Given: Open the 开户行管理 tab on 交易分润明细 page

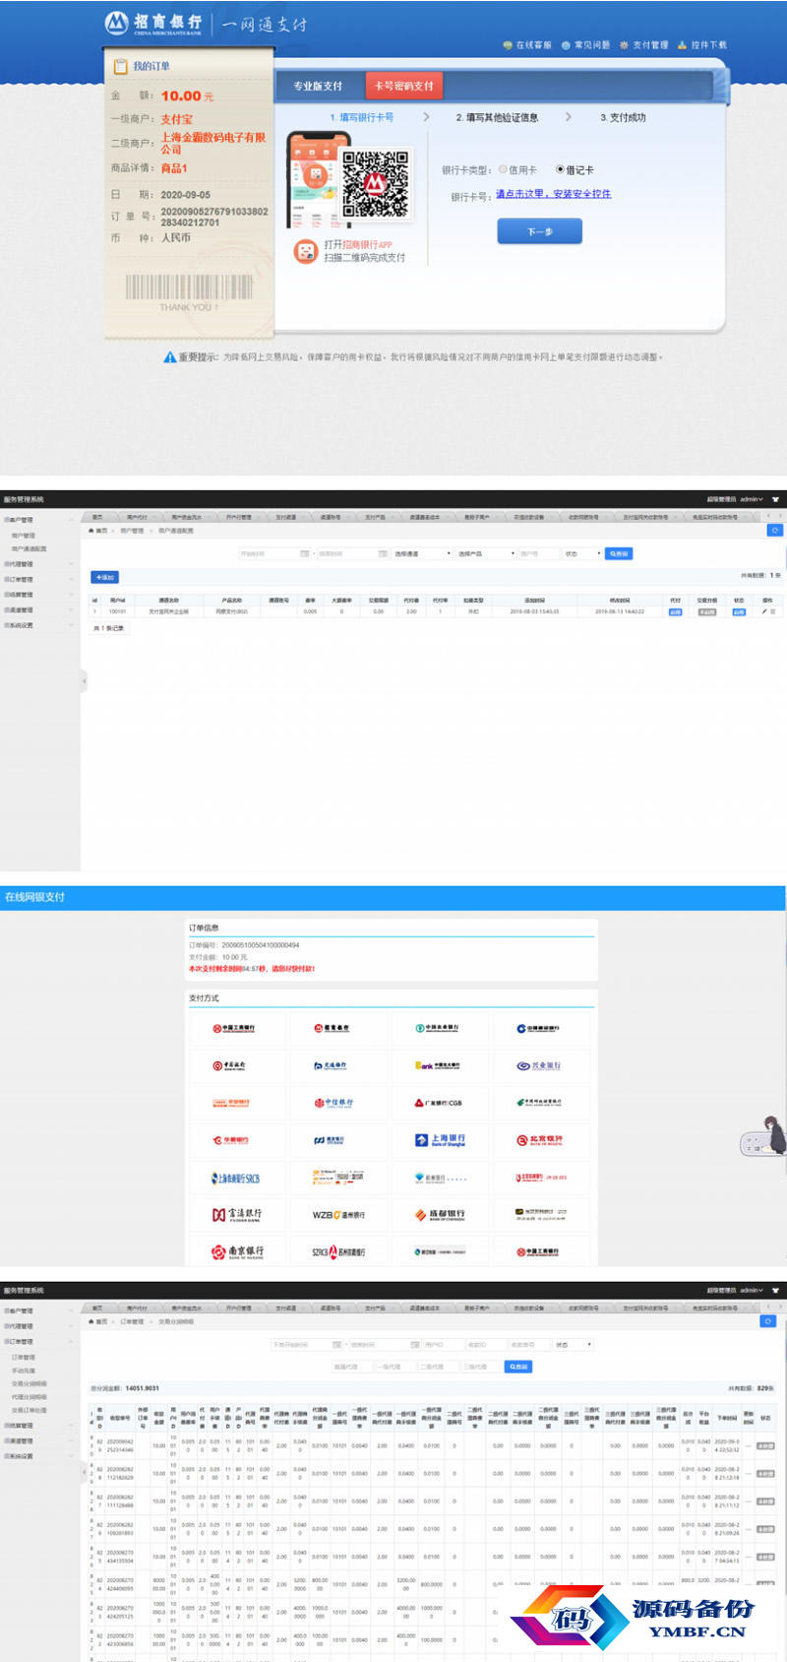Looking at the screenshot, I should click(x=238, y=1309).
